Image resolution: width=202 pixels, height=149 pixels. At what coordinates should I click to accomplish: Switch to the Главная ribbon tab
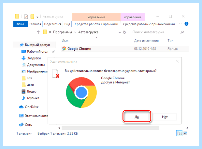click(x=35, y=24)
